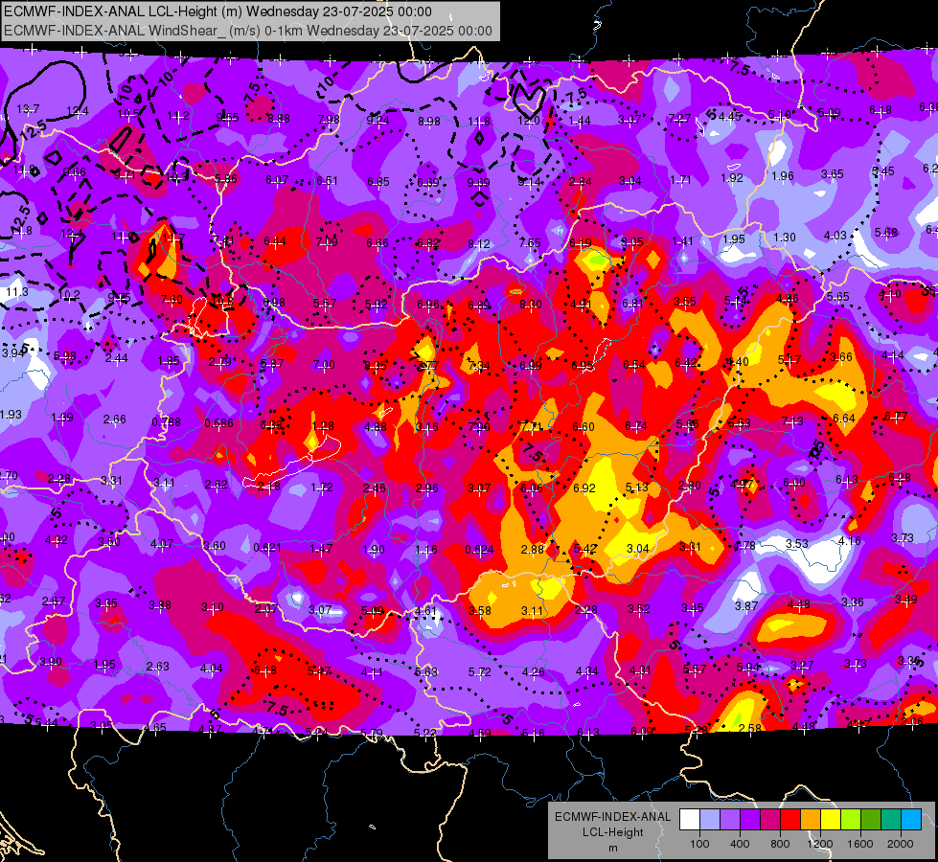The image size is (938, 862).
Task: Click the legend tick label '2000'
Action: tap(901, 844)
